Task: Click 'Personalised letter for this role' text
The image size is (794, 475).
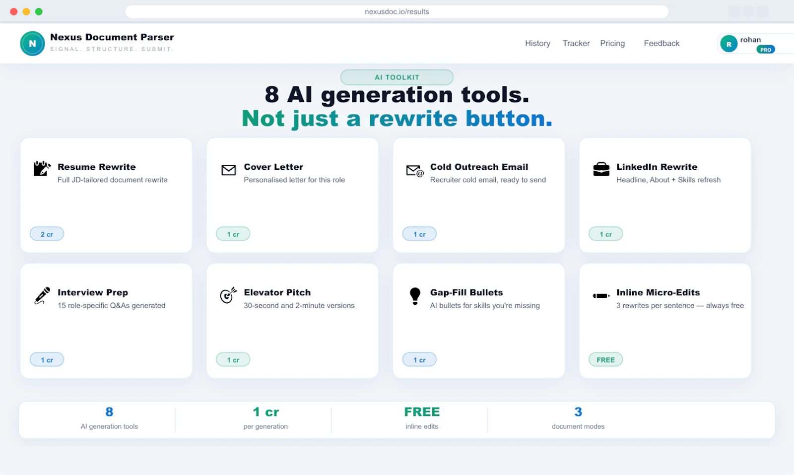Action: [x=294, y=180]
